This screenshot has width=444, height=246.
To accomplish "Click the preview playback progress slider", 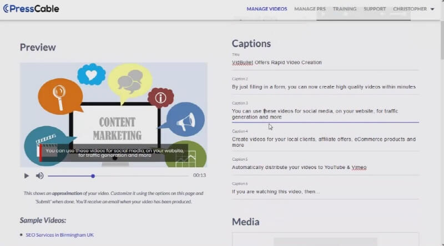I will 118,176.
